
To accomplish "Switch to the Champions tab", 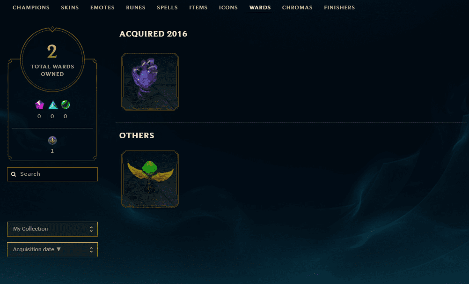I will tap(31, 7).
